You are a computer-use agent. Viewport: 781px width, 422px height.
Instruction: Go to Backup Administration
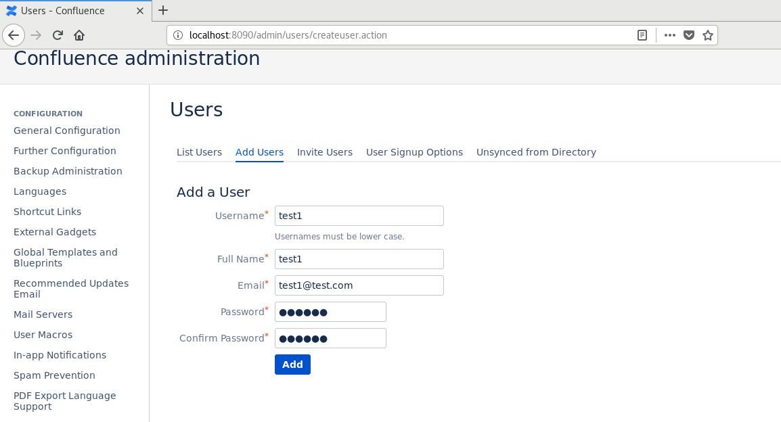pos(68,171)
